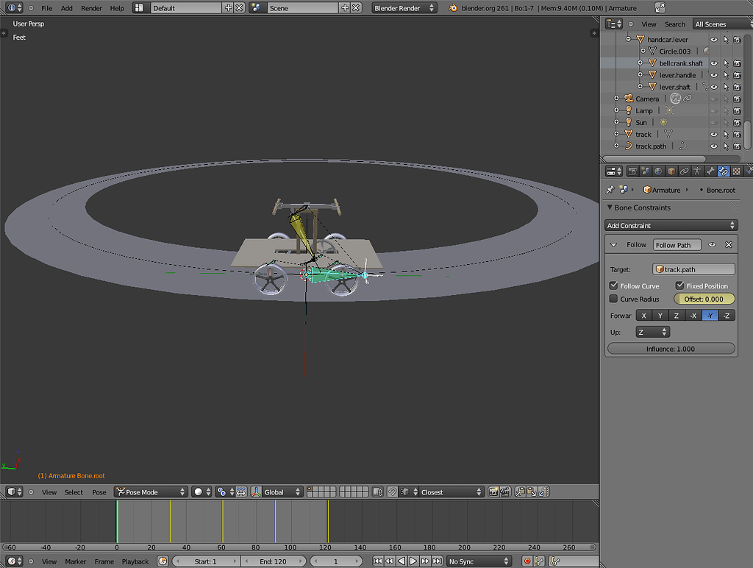Open the Pose menu in 3D view header

point(99,492)
